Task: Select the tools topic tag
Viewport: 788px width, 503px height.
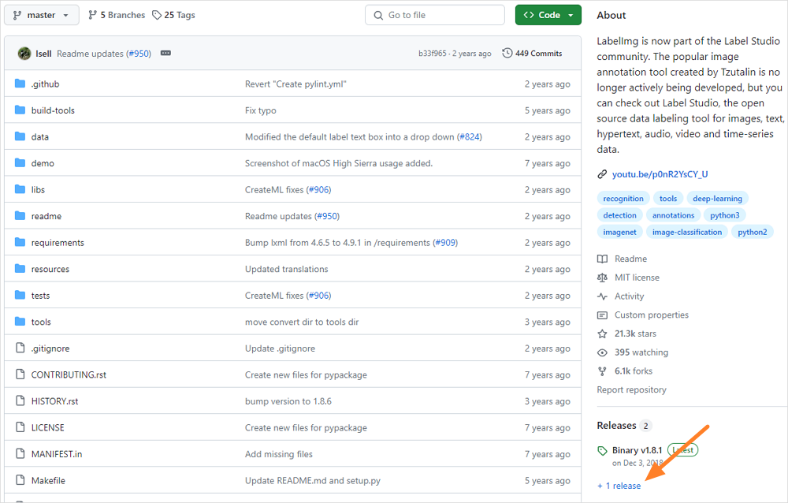Action: [x=668, y=199]
